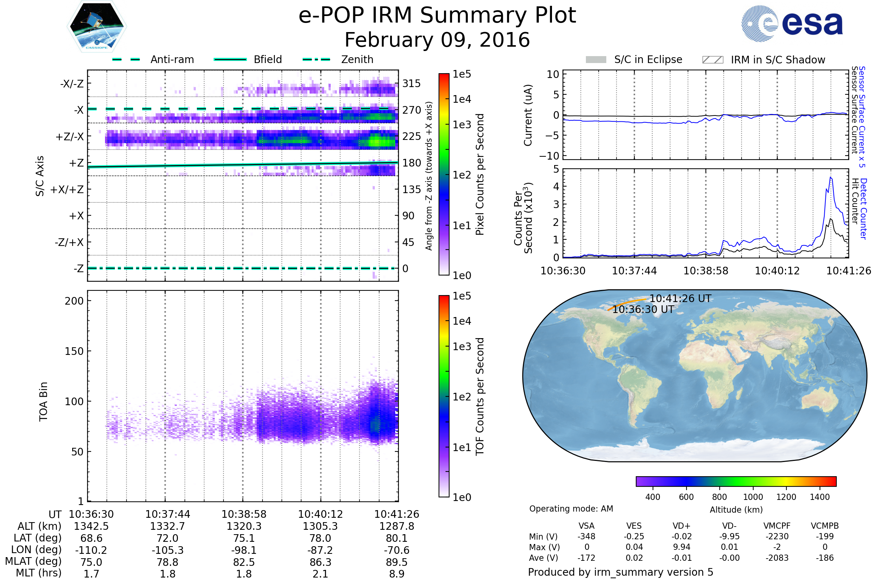Click the Anti-ram dashed line legend marker
This screenshot has height=583, width=875.
point(126,59)
